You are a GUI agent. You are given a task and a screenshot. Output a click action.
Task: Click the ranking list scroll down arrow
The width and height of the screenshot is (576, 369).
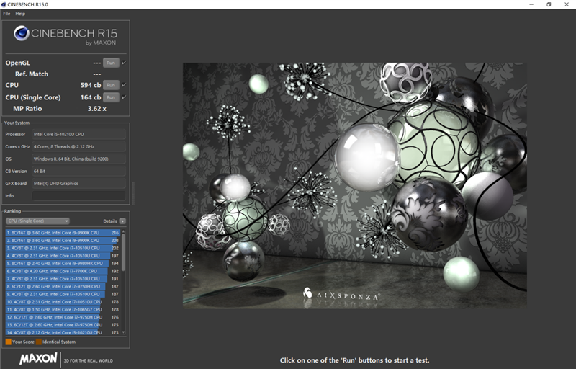click(x=123, y=333)
